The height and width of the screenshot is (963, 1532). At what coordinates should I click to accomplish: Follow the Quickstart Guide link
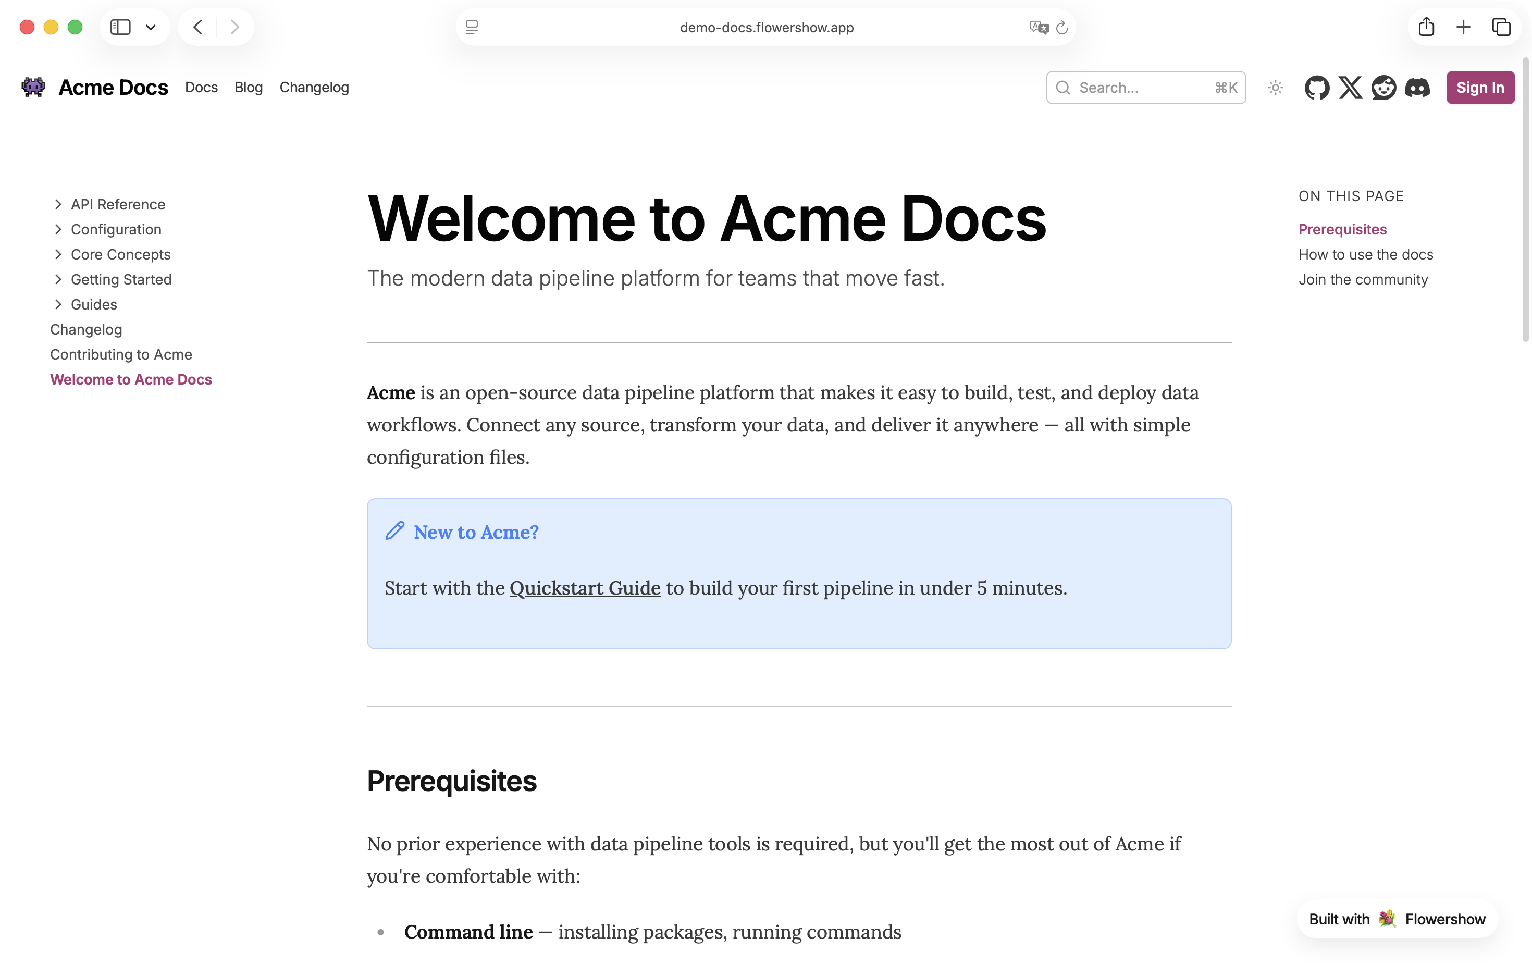point(585,588)
